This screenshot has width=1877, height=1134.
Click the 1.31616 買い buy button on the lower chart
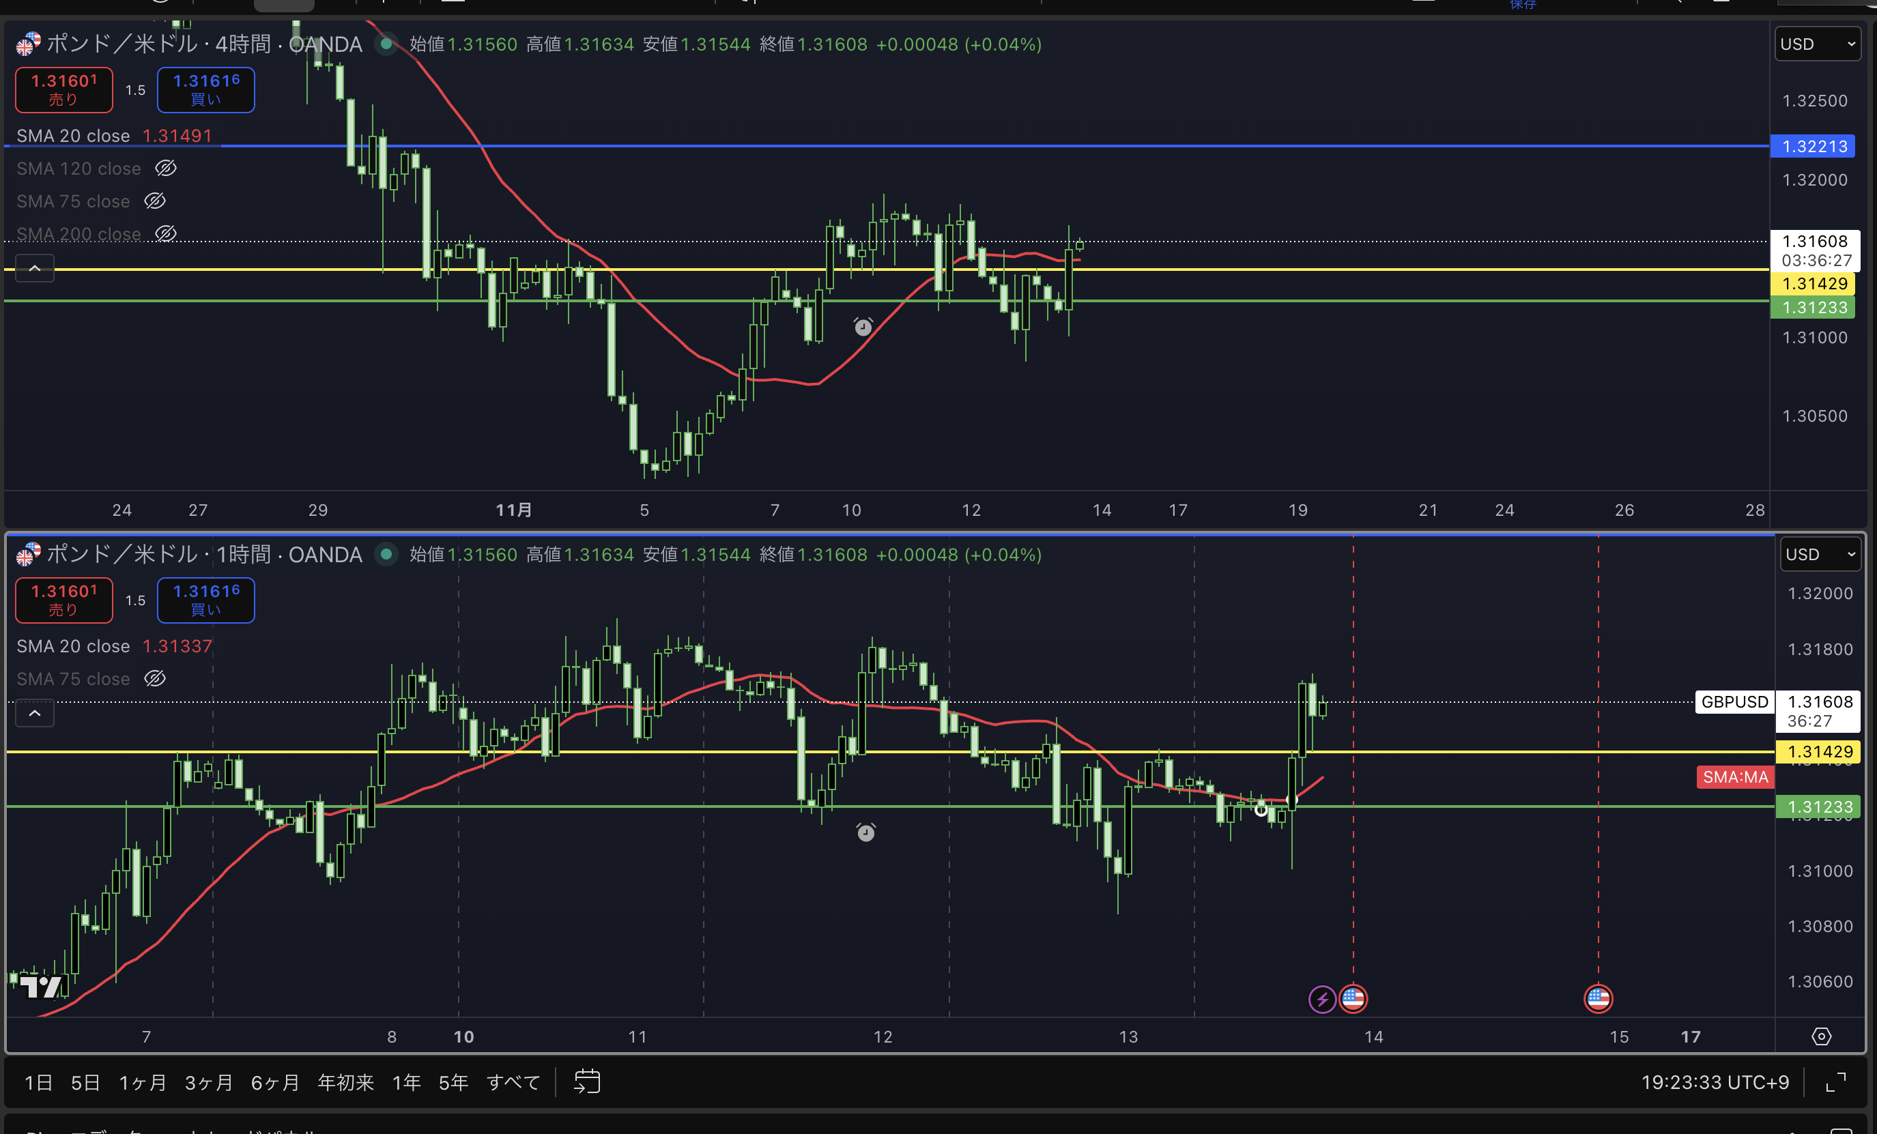tap(205, 599)
